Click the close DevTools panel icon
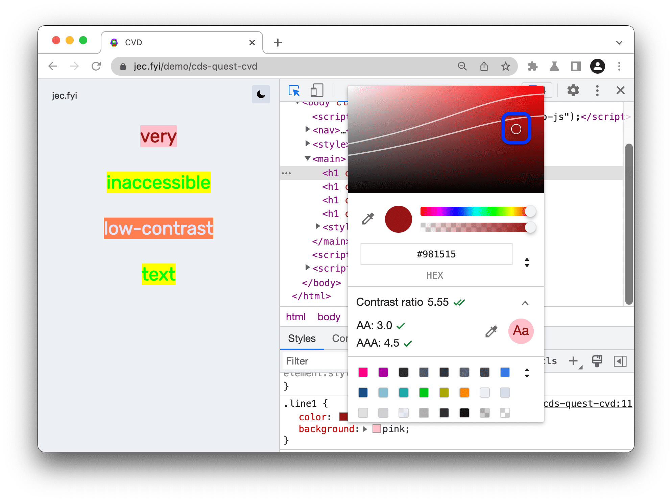This screenshot has height=502, width=672. click(620, 90)
